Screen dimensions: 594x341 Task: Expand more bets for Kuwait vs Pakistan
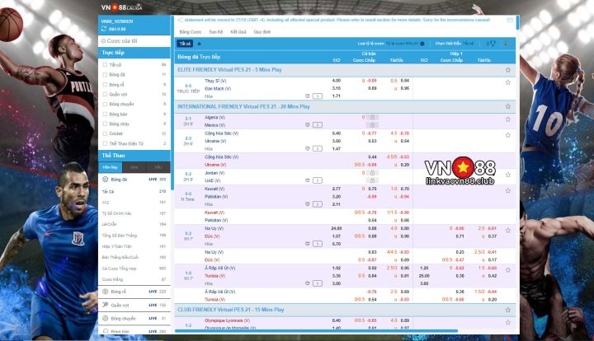tap(318, 204)
